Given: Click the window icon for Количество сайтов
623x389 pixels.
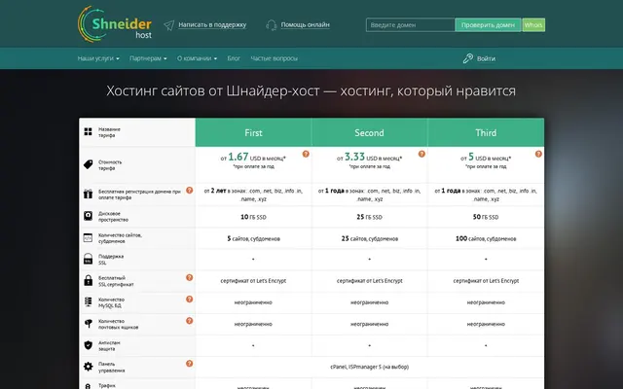Looking at the screenshot, I should [88, 237].
